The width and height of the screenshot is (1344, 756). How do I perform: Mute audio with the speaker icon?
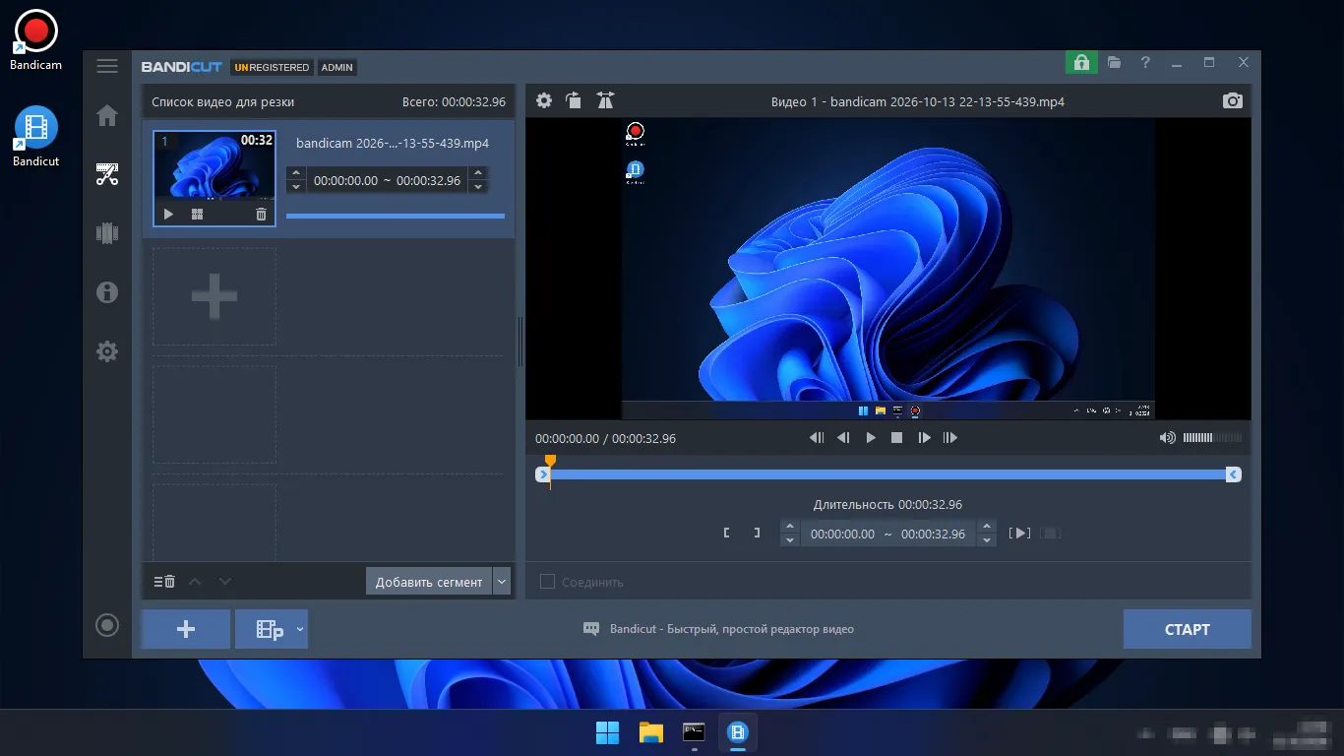[x=1168, y=438]
